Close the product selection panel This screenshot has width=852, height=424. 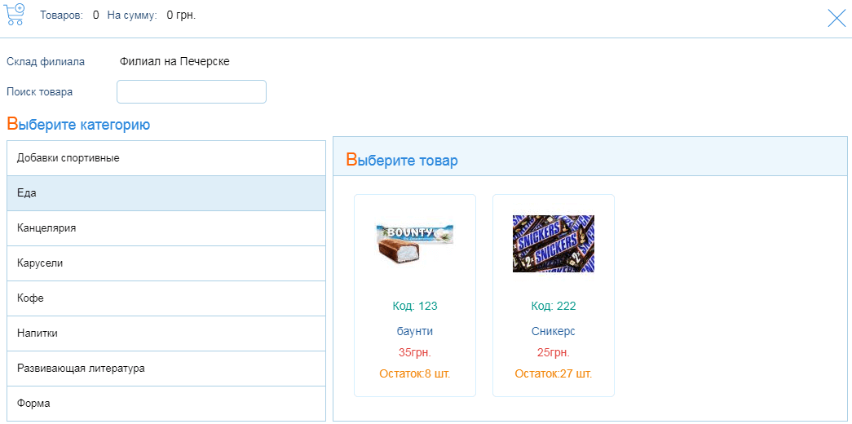(837, 18)
